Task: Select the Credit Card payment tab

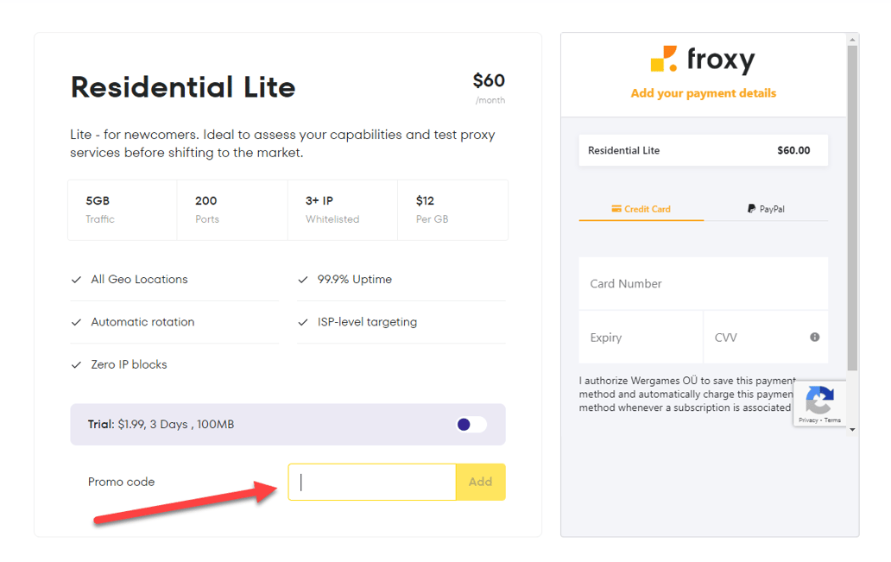Action: pos(641,208)
